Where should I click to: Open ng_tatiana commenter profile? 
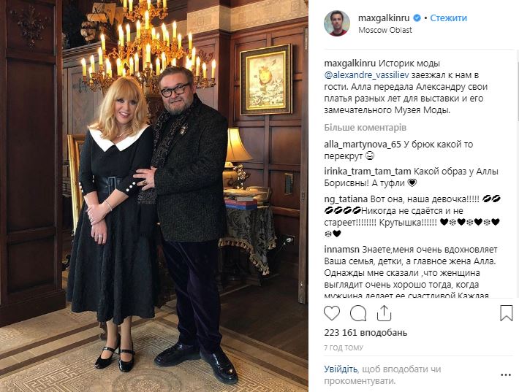[x=346, y=199]
